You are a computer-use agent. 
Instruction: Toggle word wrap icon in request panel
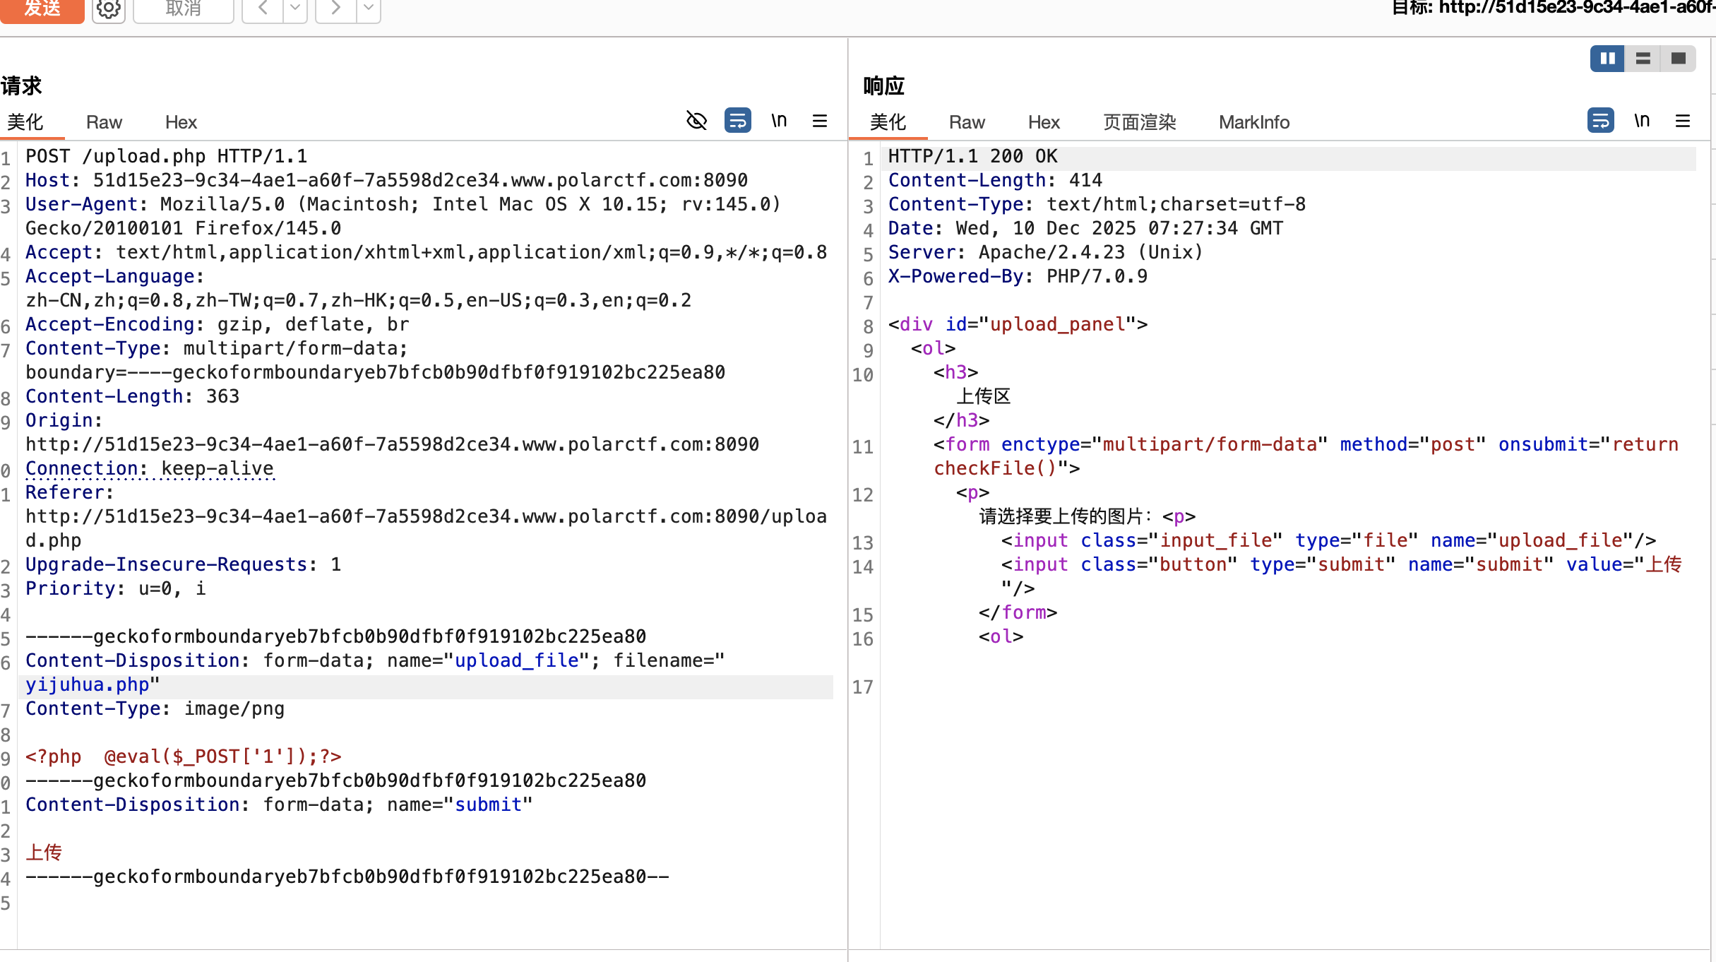point(737,121)
